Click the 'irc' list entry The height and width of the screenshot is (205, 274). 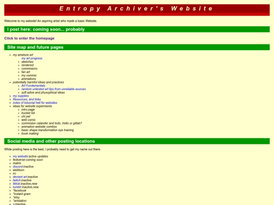[x=14, y=174]
